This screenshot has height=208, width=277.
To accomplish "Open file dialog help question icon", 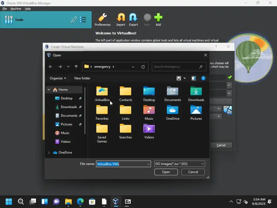I will (x=203, y=78).
